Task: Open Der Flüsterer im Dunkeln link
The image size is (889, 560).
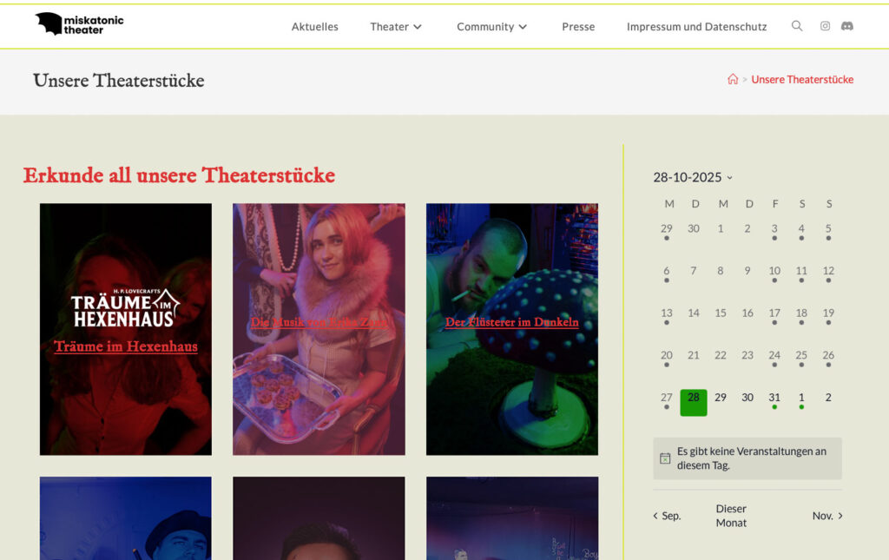Action: click(x=512, y=322)
